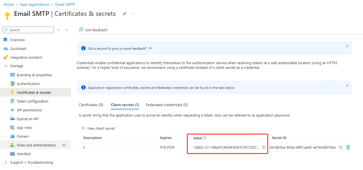Click the Value info icon
This screenshot has height=170, width=363.
[x=205, y=138]
